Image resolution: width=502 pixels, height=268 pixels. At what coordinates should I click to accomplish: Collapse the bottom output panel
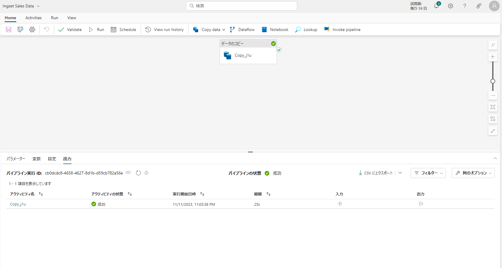coord(495,158)
